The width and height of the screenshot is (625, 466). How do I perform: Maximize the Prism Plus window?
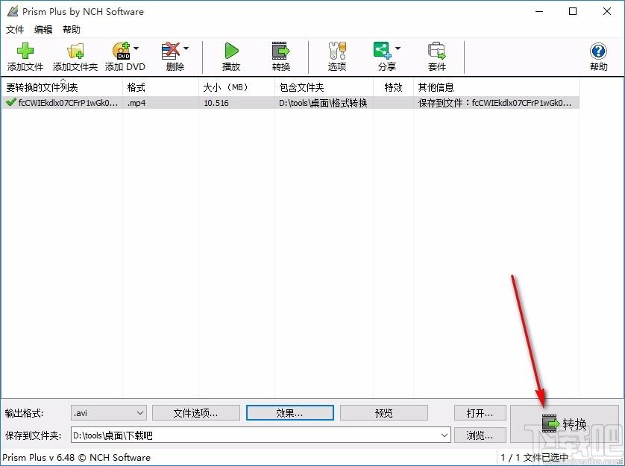point(573,11)
